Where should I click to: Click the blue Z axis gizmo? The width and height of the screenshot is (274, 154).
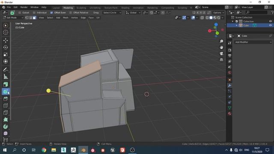point(216,25)
